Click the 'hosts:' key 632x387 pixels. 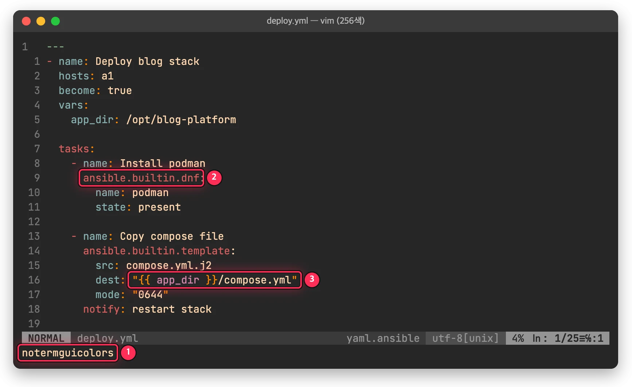77,76
